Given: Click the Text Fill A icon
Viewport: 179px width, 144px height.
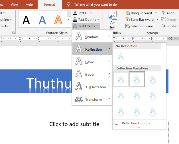Looking at the screenshot, I should click(75, 13).
